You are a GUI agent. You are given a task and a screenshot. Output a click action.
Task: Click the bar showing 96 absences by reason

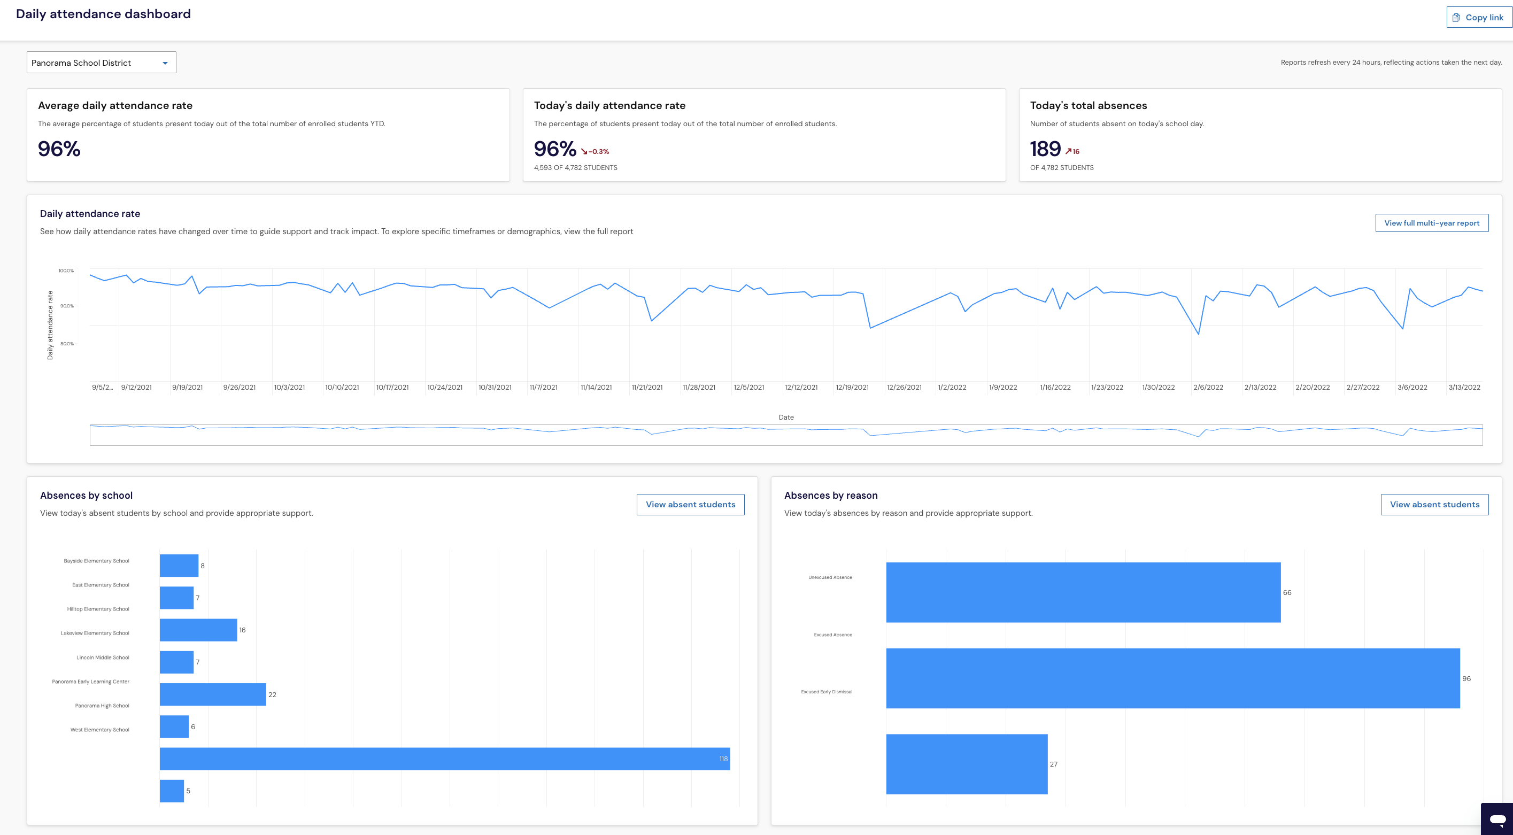coord(1173,678)
